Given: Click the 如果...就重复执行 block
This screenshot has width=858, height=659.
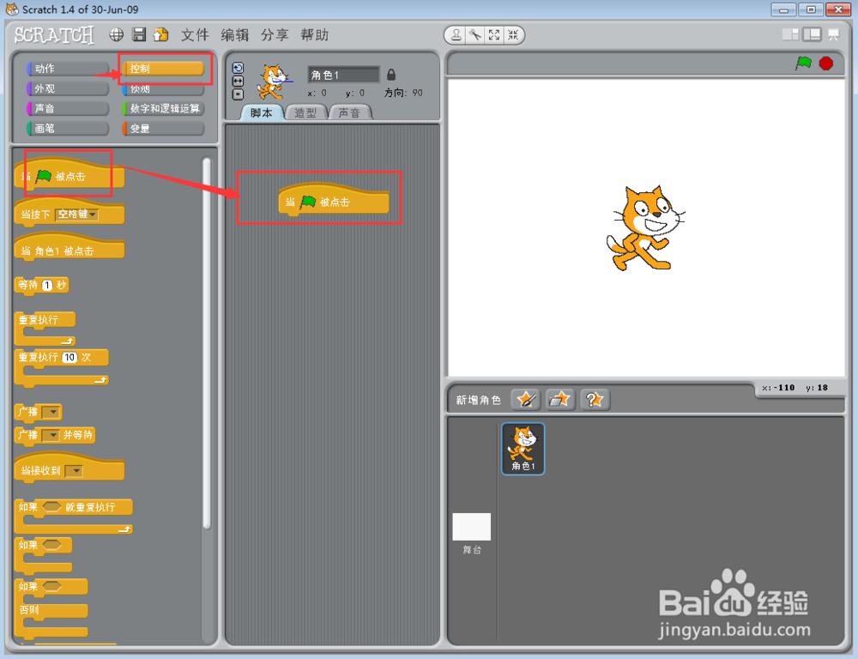Looking at the screenshot, I should tap(73, 508).
